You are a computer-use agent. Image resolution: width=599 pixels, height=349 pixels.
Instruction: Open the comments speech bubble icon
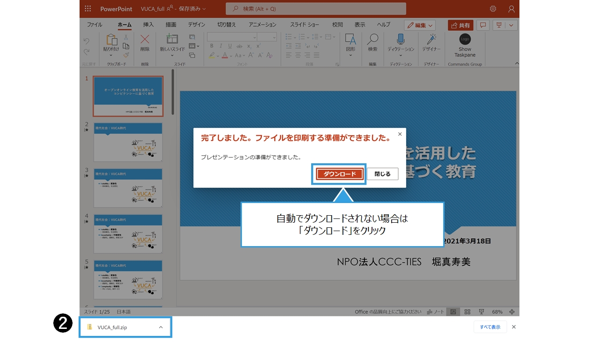point(483,25)
